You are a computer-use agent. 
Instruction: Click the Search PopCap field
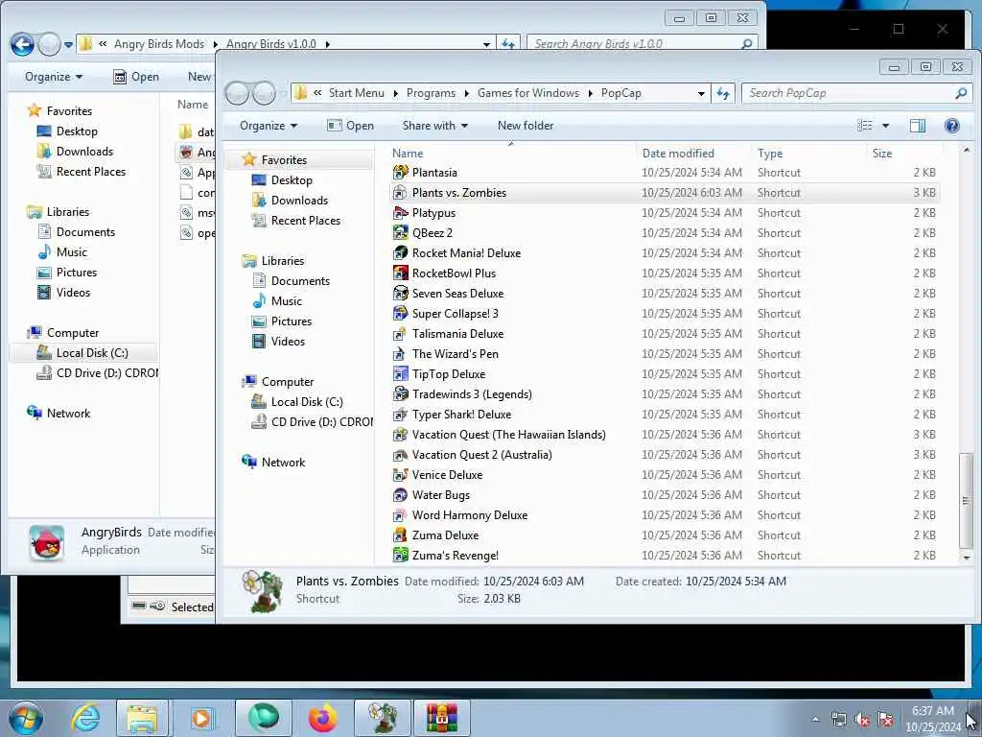(x=856, y=93)
